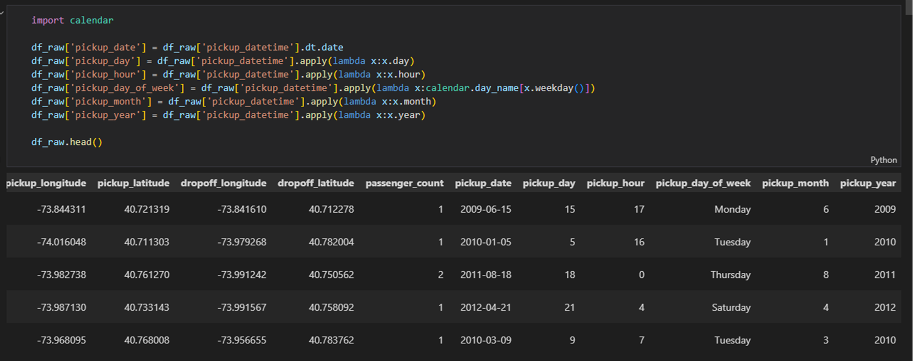
Task: Click dropoff latitude value 40.750562
Action: [x=331, y=274]
